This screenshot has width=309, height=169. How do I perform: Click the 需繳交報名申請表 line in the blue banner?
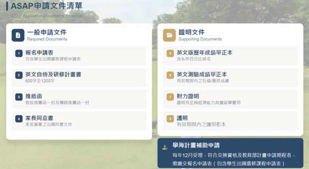(x=229, y=163)
